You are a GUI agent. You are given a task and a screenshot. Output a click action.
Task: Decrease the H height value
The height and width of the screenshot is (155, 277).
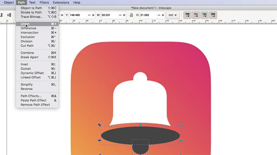coord(159,15)
